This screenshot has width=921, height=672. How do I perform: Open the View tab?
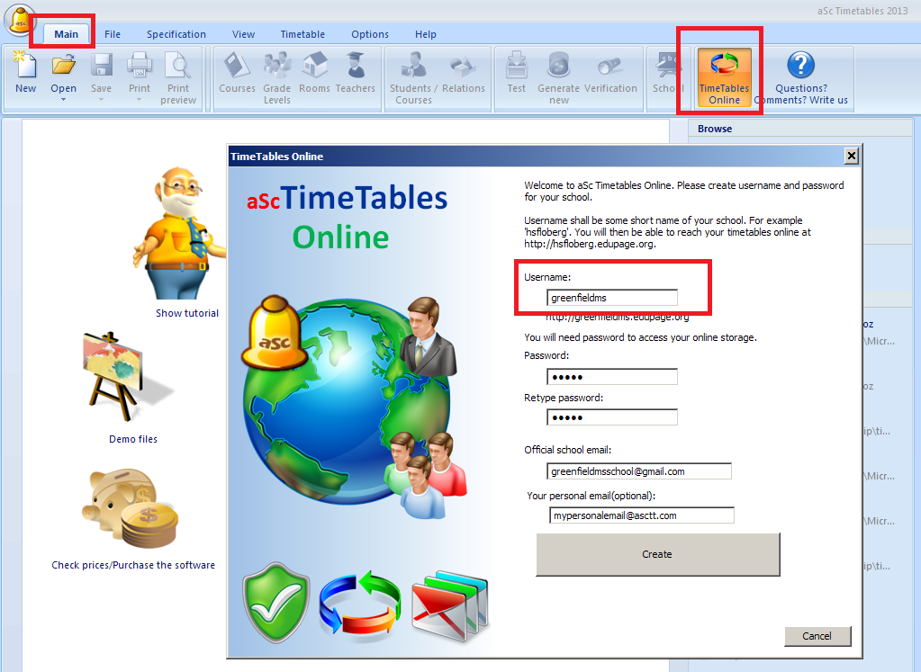(x=243, y=34)
